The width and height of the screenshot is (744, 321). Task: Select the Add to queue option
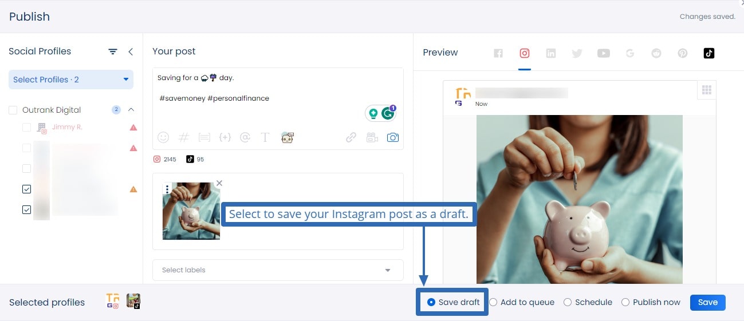click(x=522, y=302)
